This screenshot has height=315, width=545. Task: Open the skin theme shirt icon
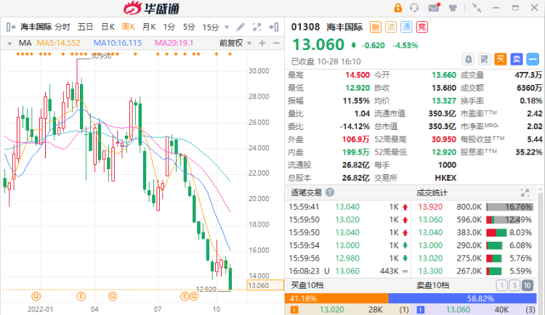453,8
